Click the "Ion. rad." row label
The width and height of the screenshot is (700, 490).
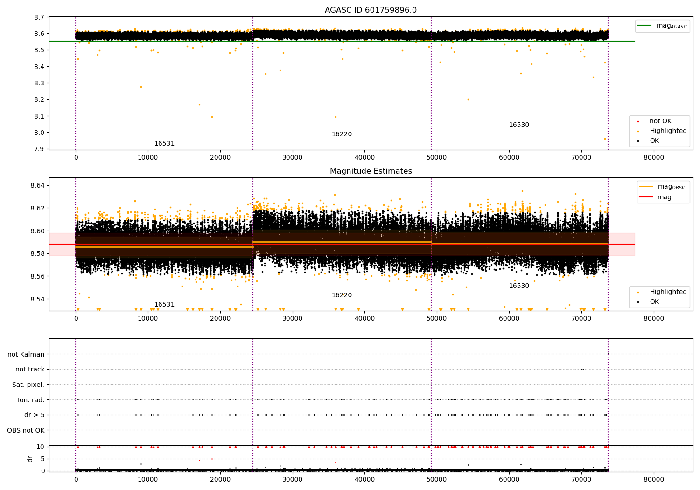click(31, 400)
